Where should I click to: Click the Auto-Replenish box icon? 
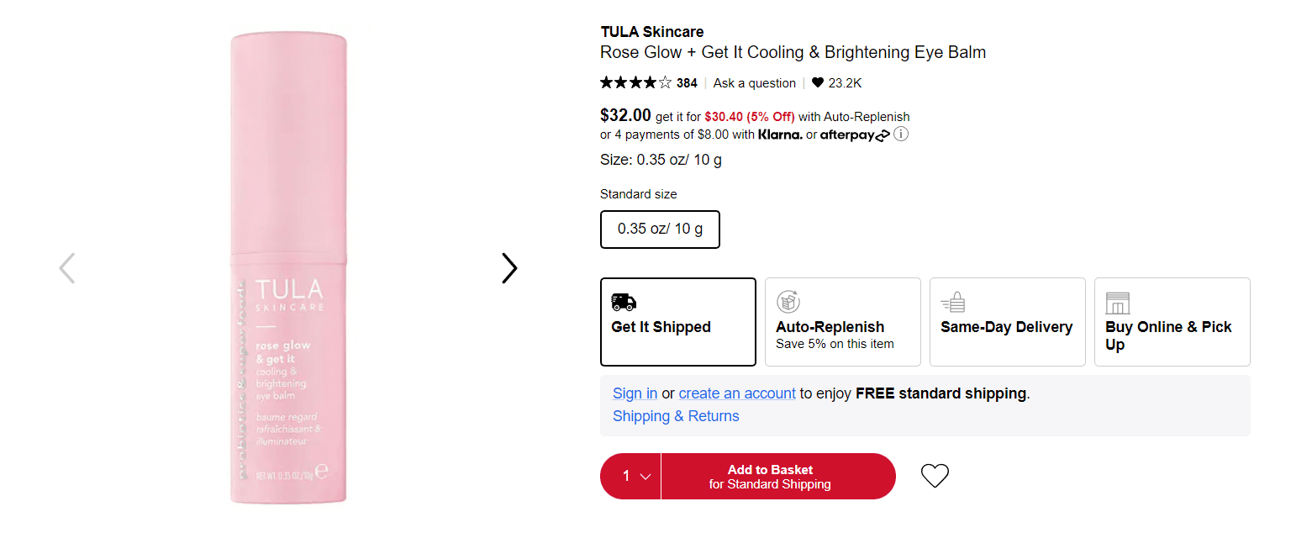point(788,302)
